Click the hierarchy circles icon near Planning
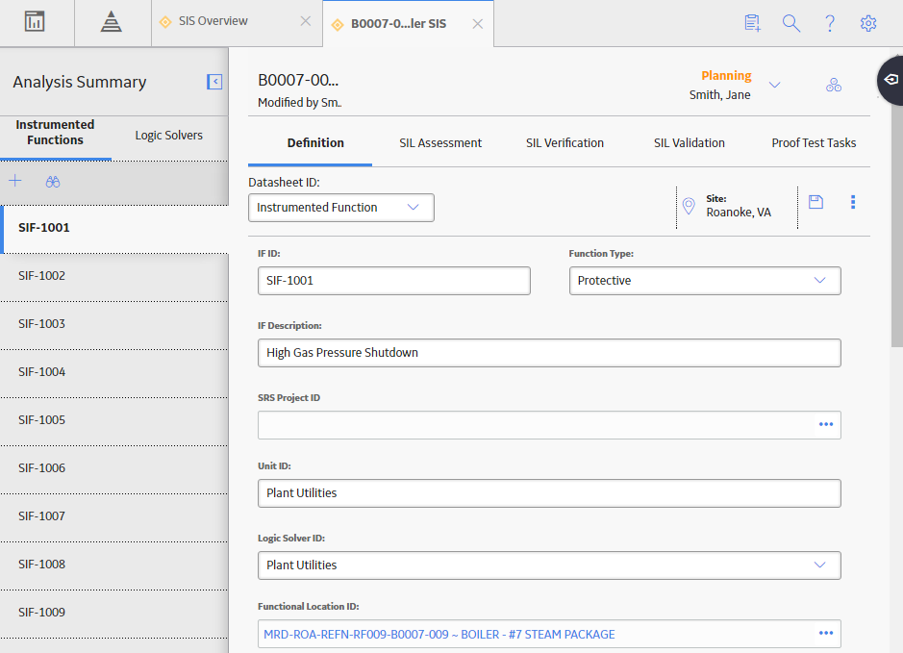The height and width of the screenshot is (653, 903). pos(834,86)
